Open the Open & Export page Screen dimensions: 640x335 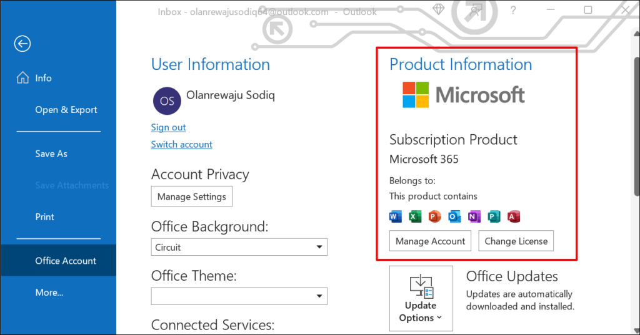(66, 110)
